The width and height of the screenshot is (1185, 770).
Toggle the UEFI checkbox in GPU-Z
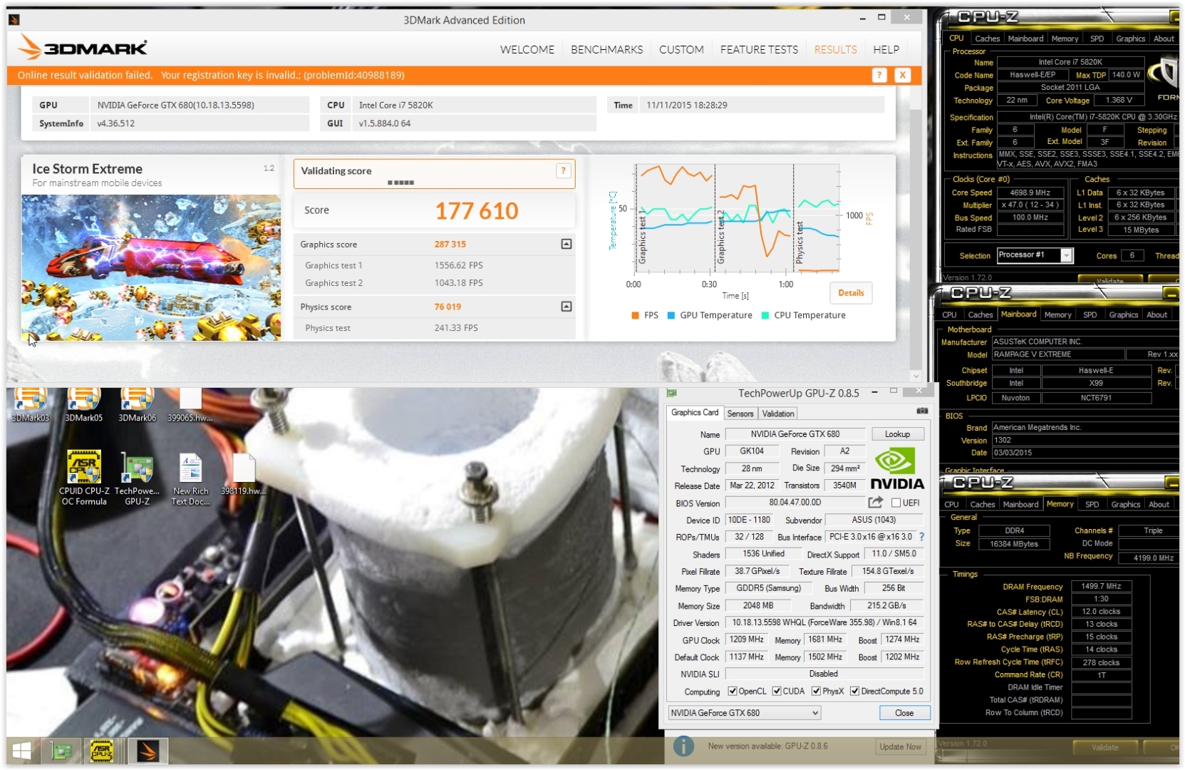click(896, 503)
